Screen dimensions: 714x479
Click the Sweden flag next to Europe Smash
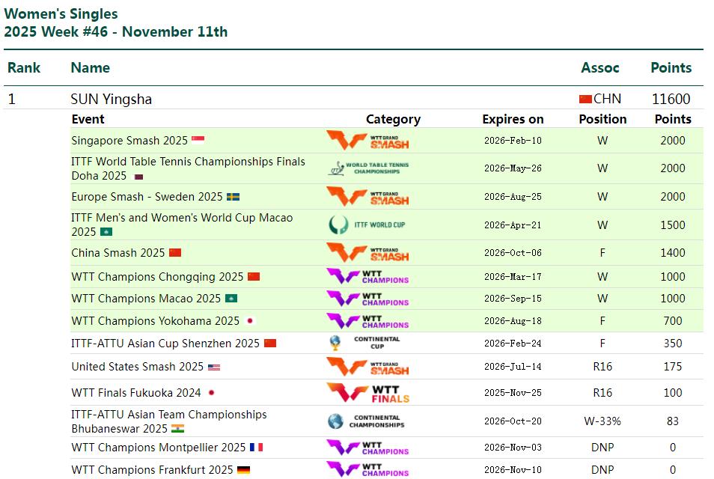click(x=233, y=197)
